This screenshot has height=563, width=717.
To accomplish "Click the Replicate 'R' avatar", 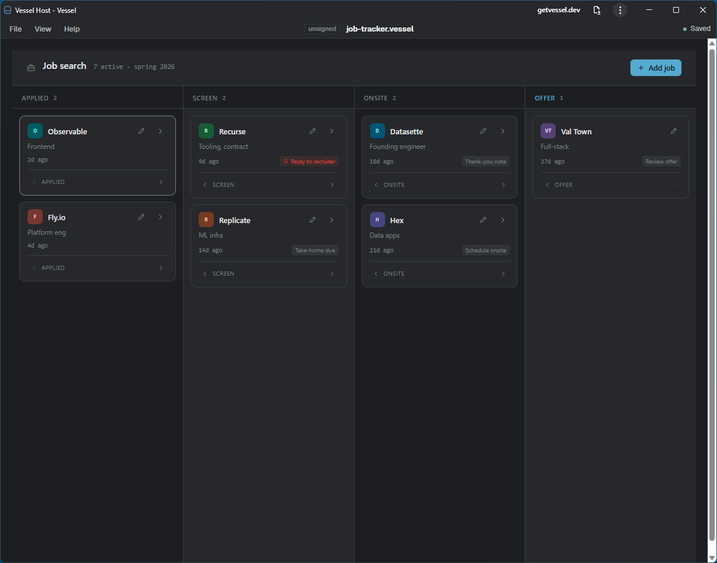I will [206, 220].
